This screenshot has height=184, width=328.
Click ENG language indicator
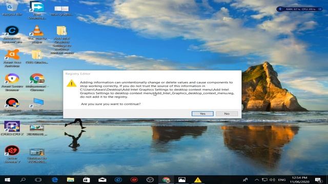[x=282, y=180]
